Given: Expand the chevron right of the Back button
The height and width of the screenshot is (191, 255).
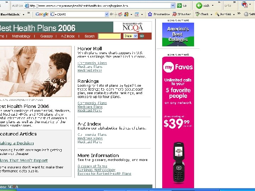Looking at the screenshot, I should (x=219, y=2).
